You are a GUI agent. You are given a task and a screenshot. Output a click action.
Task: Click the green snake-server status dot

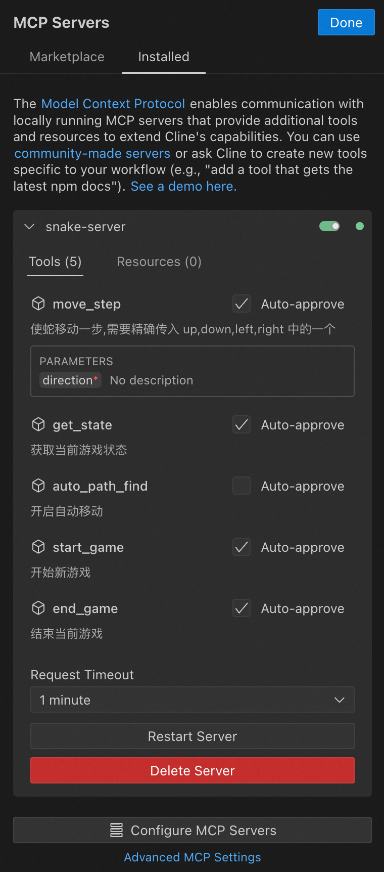[x=359, y=226]
